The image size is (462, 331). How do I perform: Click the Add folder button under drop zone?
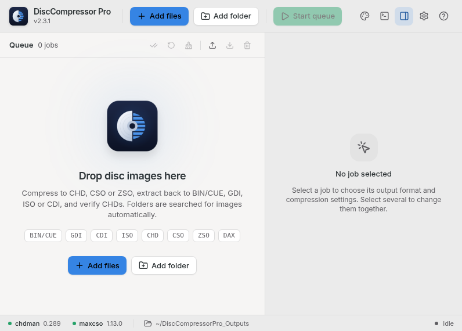pos(164,265)
